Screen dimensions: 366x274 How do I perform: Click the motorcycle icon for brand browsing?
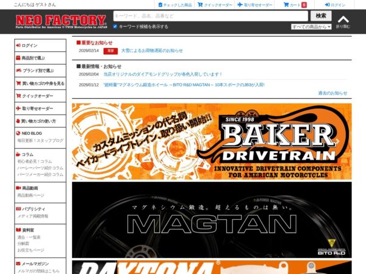18,71
